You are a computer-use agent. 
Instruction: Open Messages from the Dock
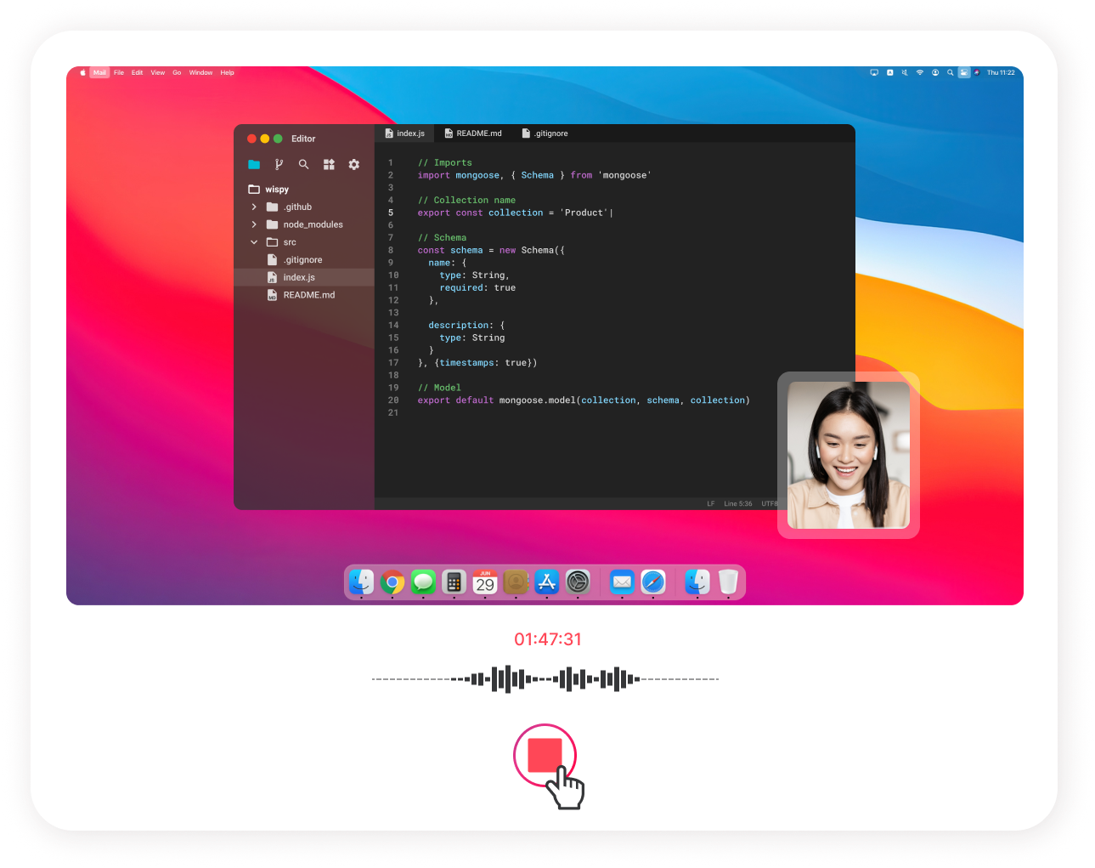[x=423, y=582]
